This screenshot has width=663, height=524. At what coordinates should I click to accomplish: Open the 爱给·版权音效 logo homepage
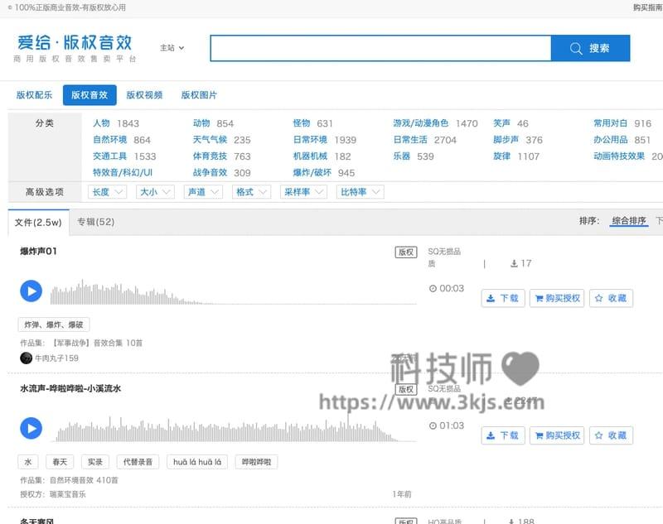(x=75, y=48)
